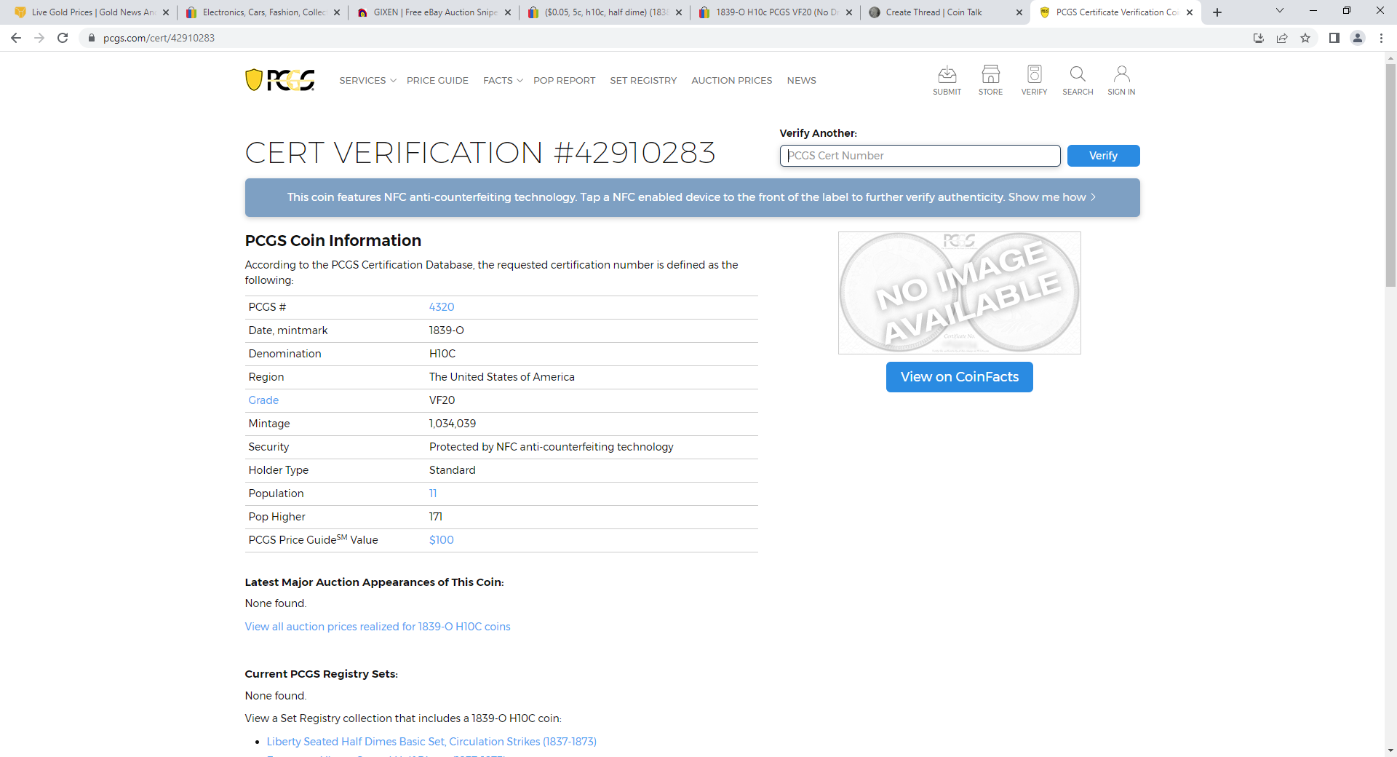Switch to the ($0.05, 5c, h10c) tab

[605, 12]
